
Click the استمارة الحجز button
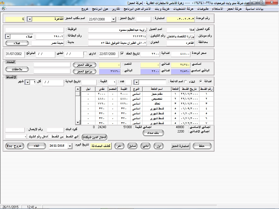(x=180, y=146)
